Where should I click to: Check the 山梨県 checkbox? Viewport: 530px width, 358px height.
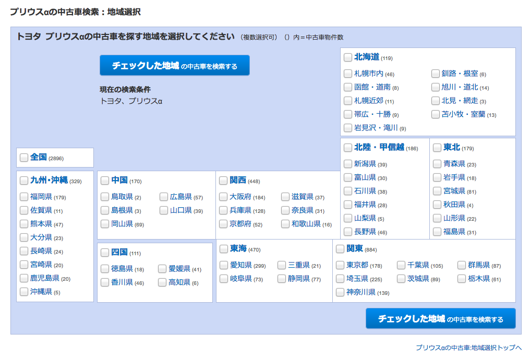(348, 218)
